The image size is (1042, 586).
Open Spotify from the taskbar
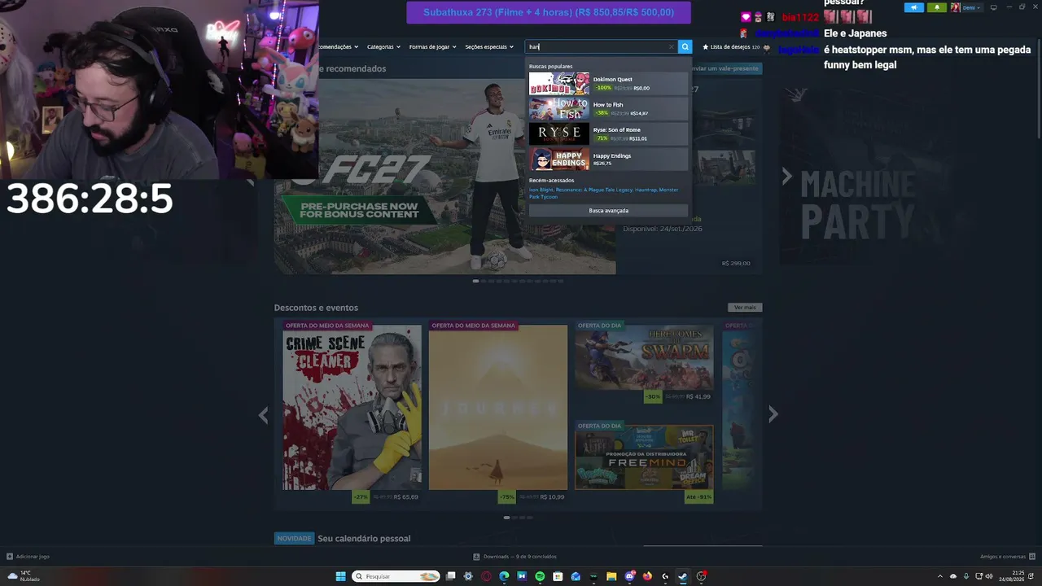[x=540, y=576]
